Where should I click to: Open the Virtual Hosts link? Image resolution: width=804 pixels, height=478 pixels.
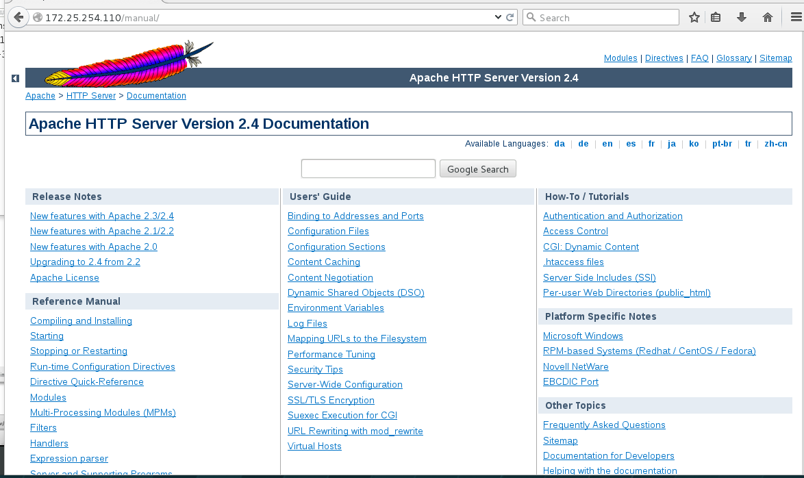[x=314, y=446]
